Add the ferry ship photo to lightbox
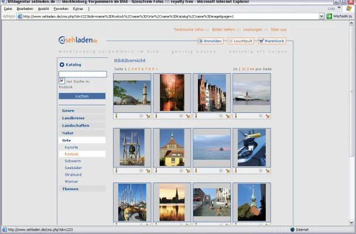This screenshot has width=356, height=234. (x=261, y=116)
